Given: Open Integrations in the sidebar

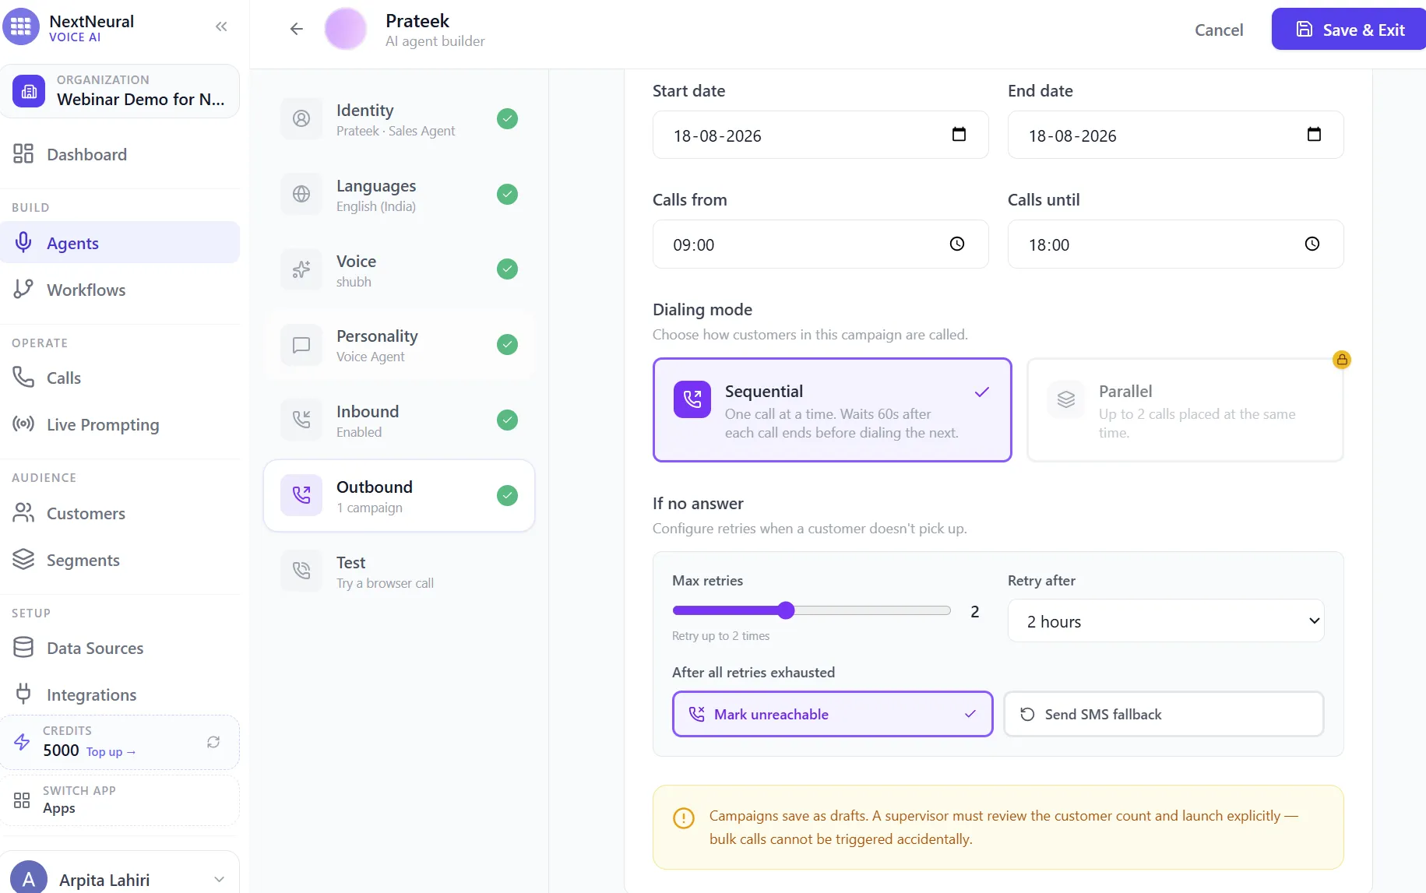Looking at the screenshot, I should [121, 694].
